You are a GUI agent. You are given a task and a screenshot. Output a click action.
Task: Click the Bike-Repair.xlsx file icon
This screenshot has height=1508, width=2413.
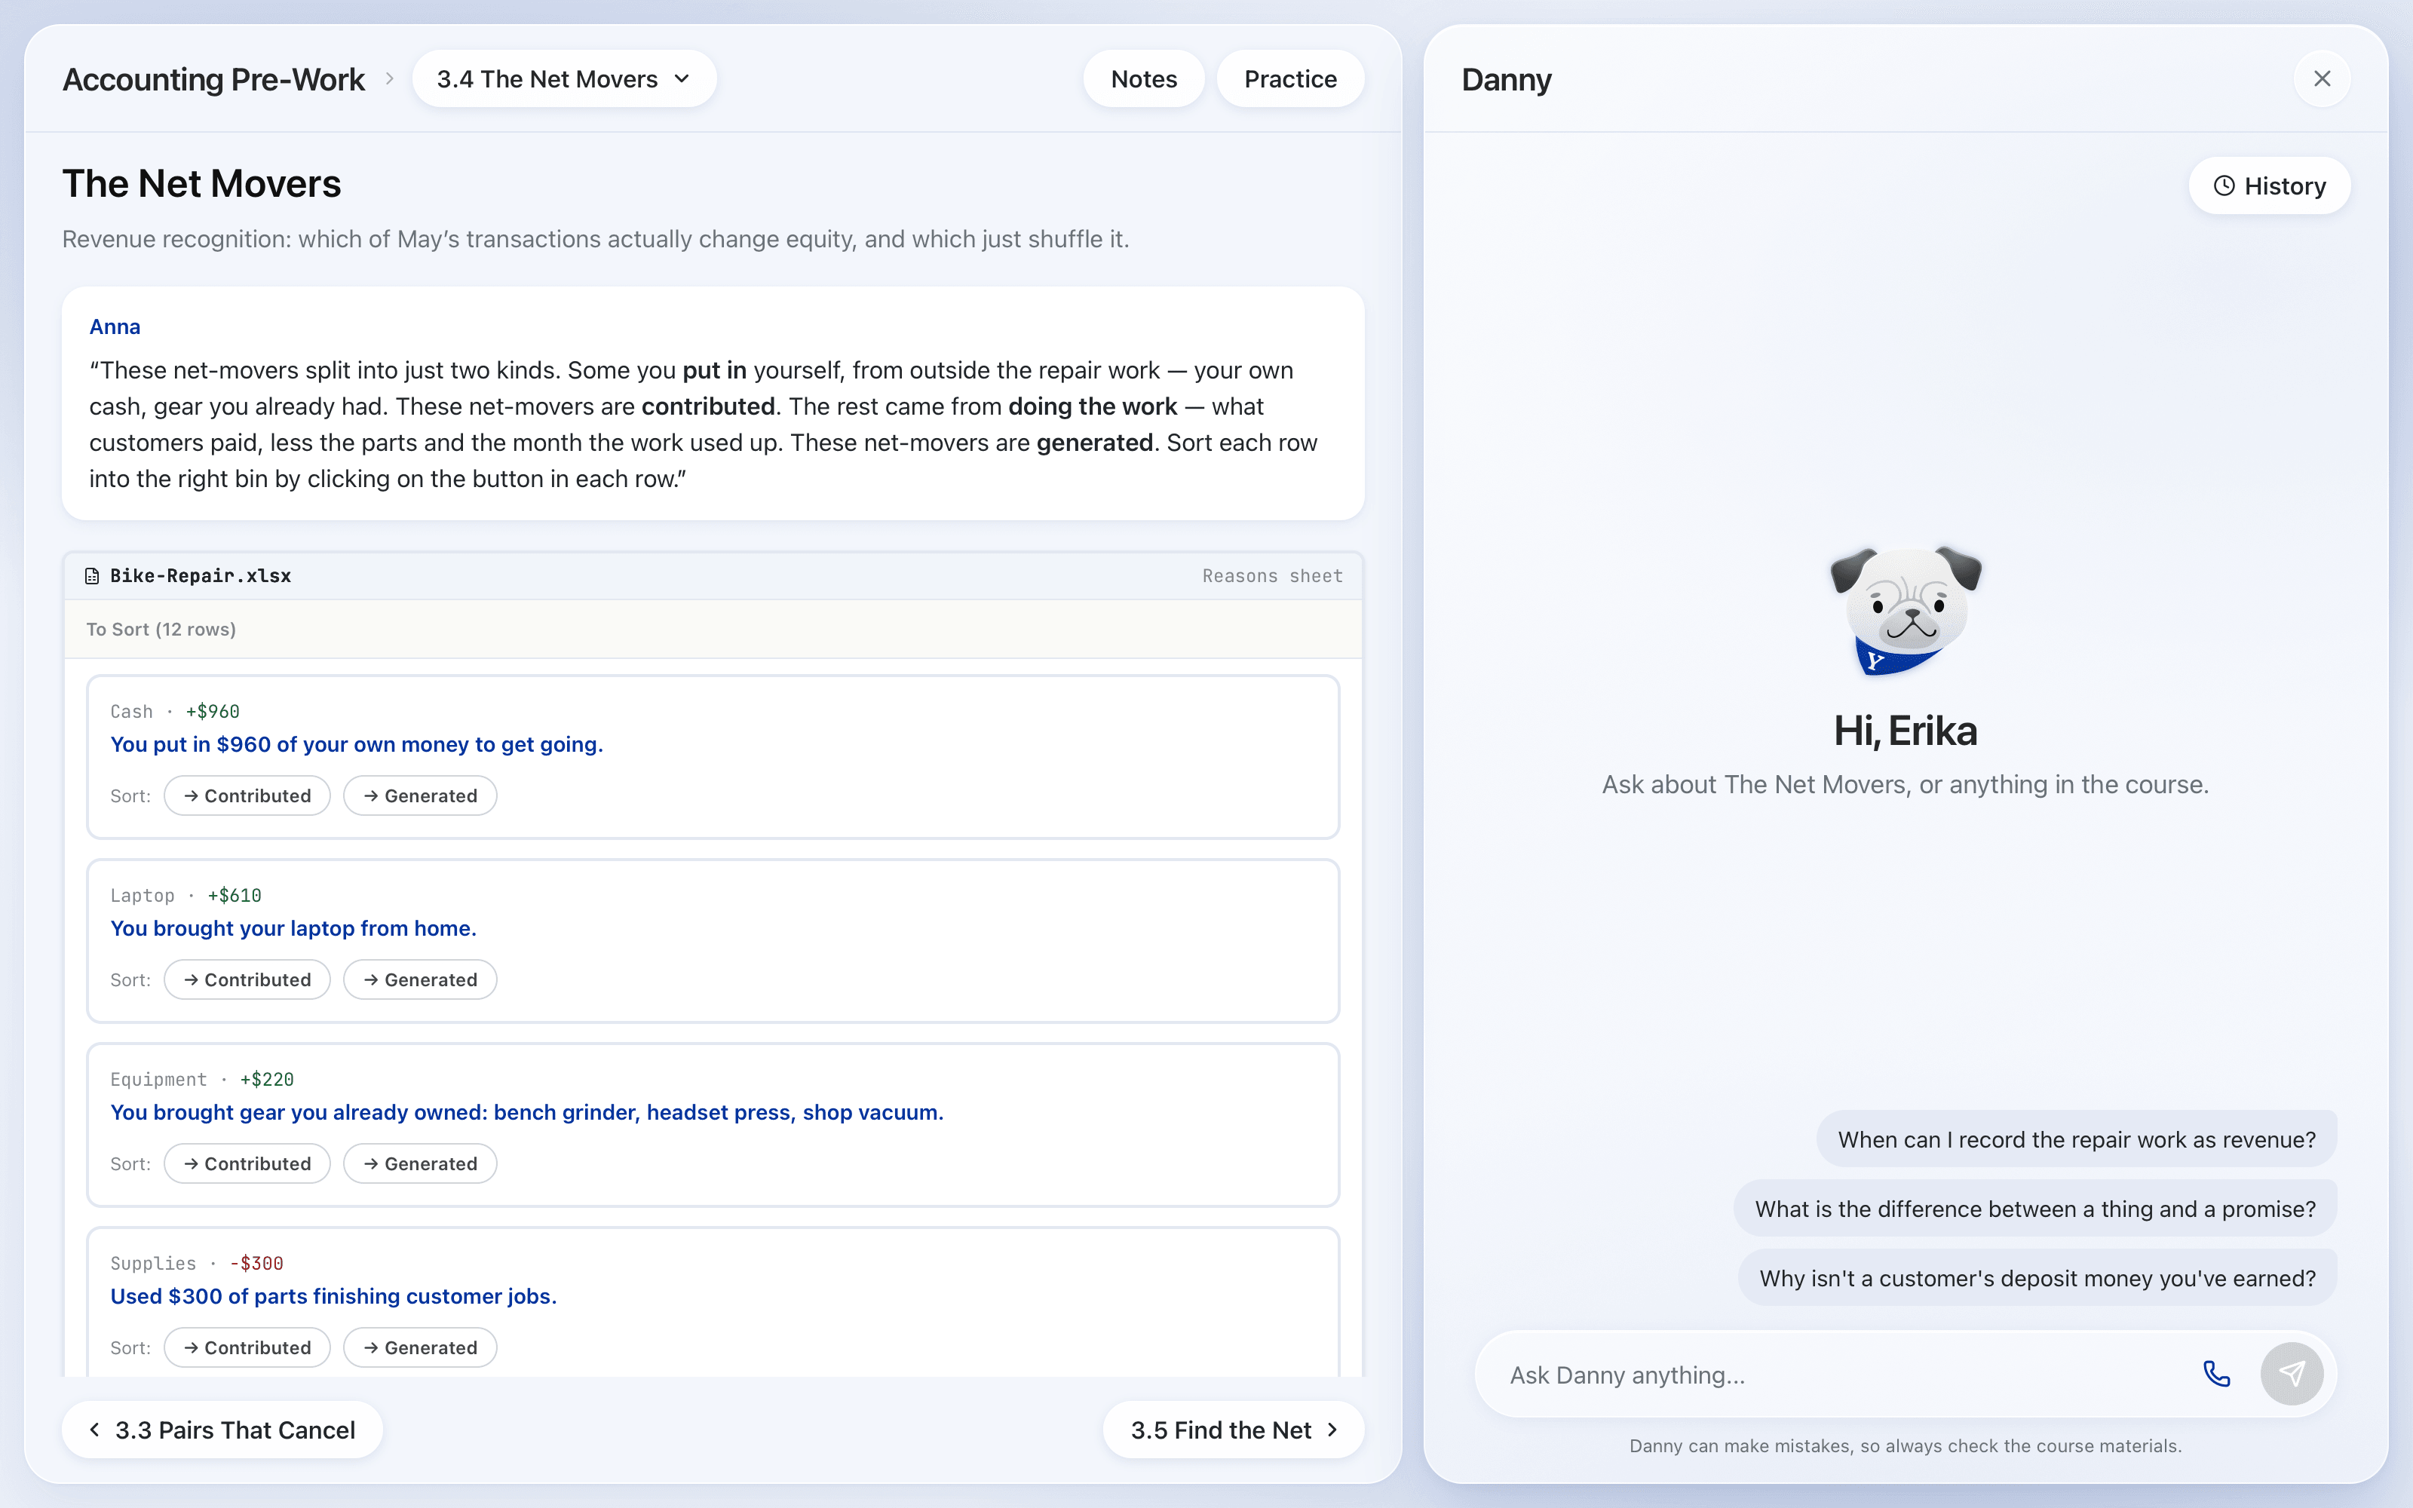(92, 575)
